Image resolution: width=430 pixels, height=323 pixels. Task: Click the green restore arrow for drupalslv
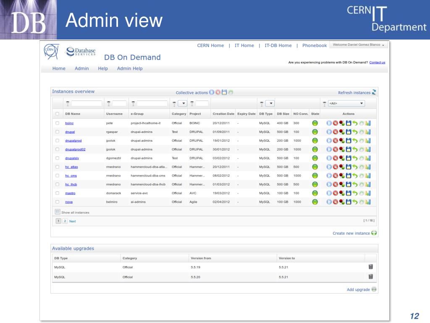[x=355, y=158]
